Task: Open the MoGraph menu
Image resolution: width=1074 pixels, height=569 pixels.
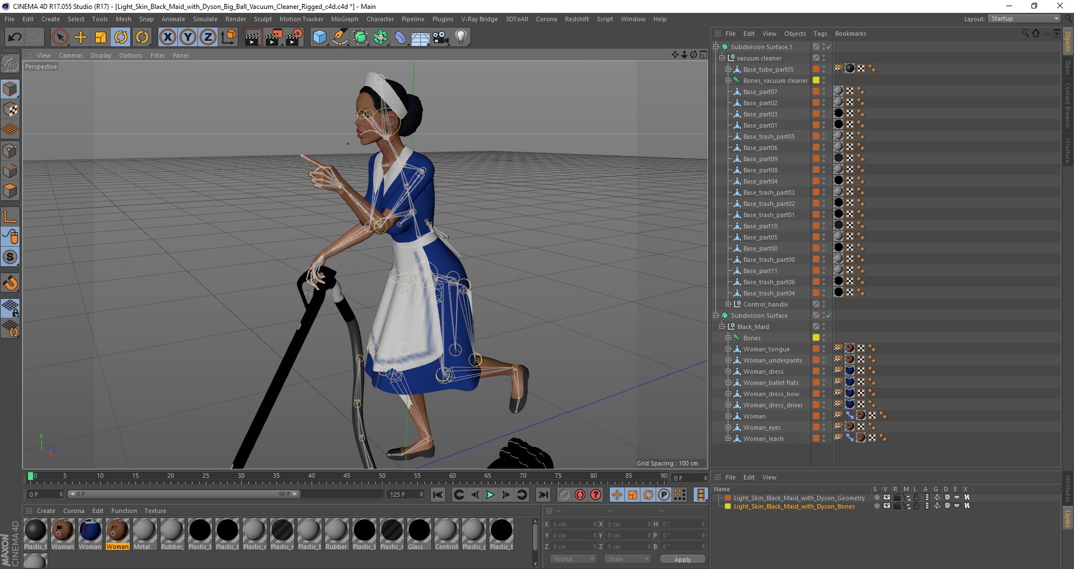Action: point(345,19)
